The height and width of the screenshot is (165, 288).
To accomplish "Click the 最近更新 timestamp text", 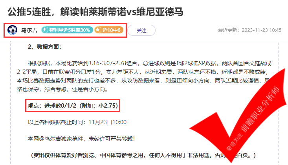I will click(249, 30).
